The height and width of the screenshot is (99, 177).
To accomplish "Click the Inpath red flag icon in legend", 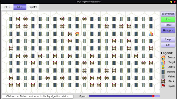I will (163, 86).
